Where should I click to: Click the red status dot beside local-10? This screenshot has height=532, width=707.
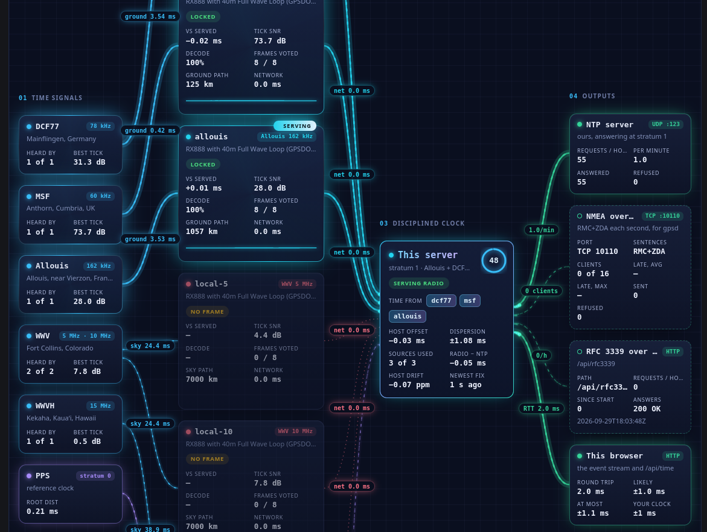[188, 431]
